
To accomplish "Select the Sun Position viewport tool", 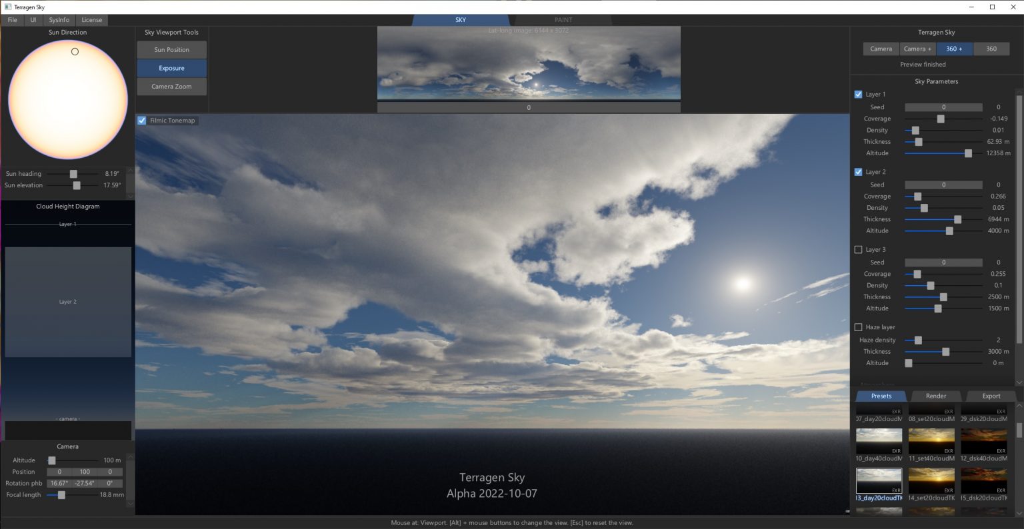I will pyautogui.click(x=171, y=49).
